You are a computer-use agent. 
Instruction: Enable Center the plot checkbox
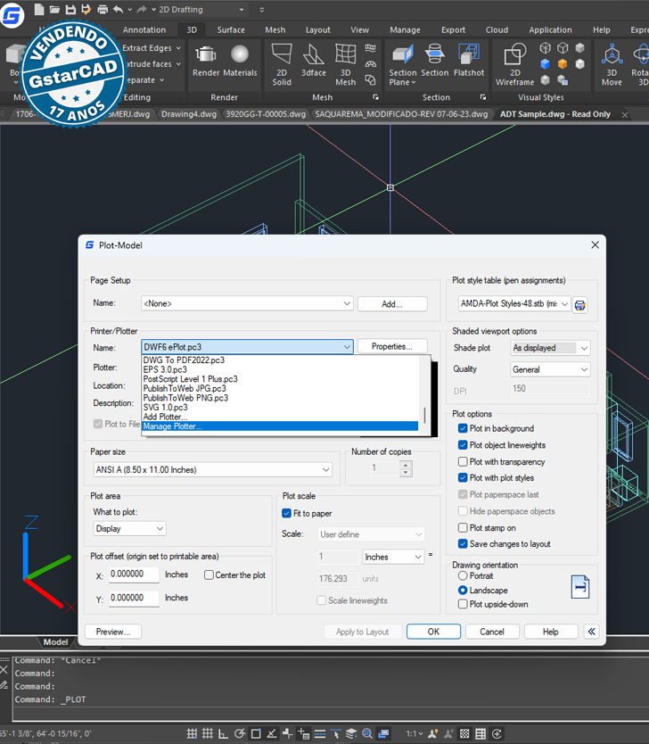point(209,575)
